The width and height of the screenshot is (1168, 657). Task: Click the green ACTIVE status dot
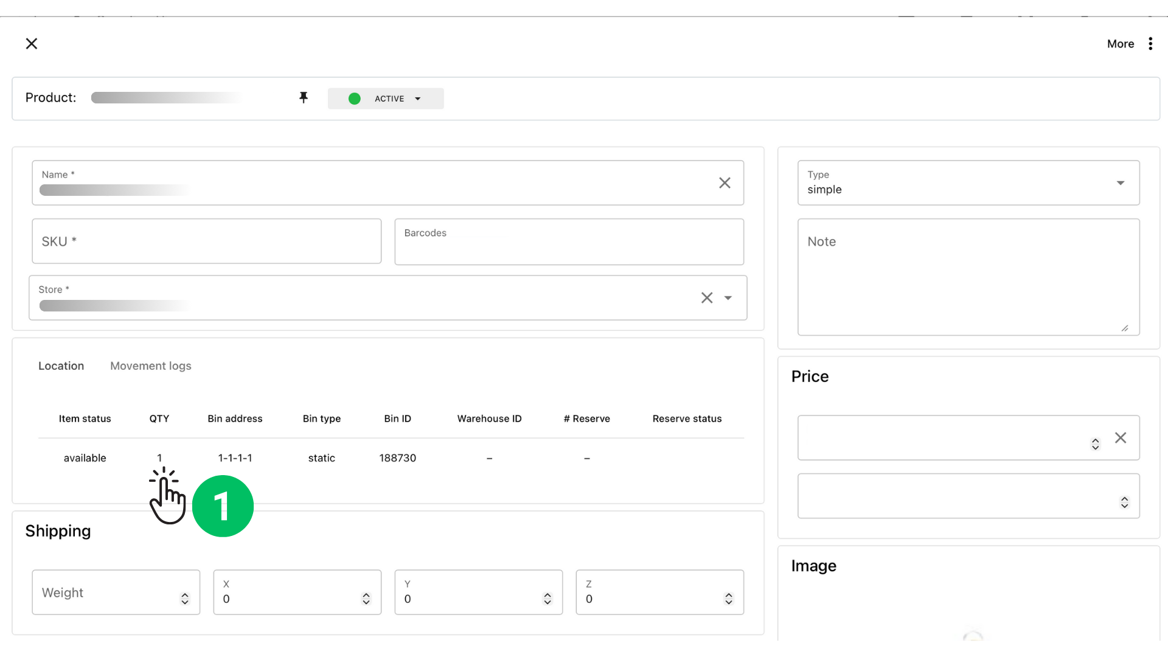354,99
